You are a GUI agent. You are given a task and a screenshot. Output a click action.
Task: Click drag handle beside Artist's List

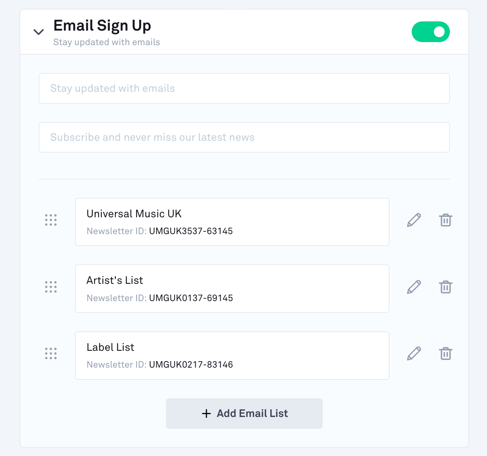pos(51,287)
